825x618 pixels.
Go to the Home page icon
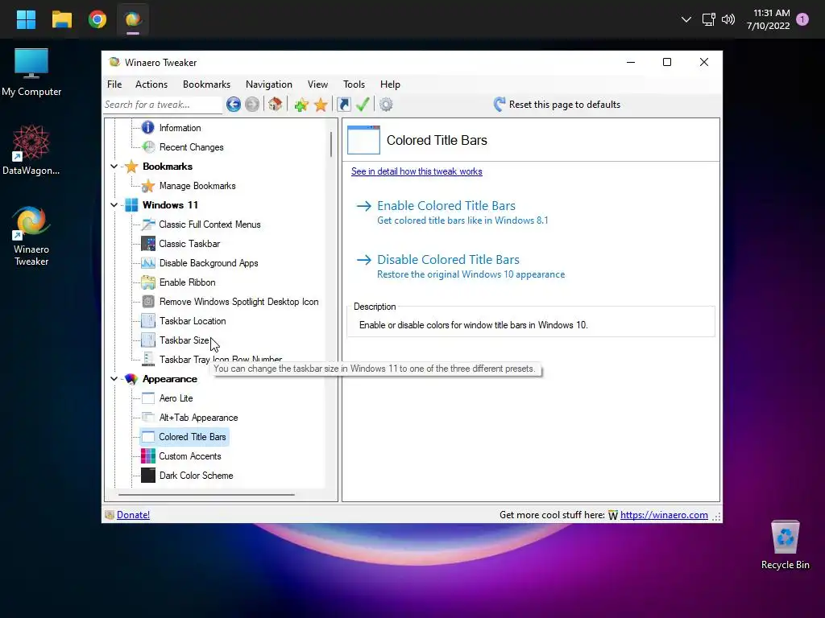pyautogui.click(x=276, y=104)
